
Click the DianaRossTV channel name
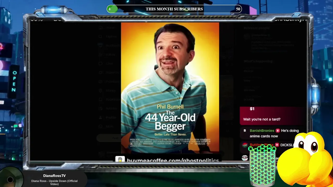54,176
